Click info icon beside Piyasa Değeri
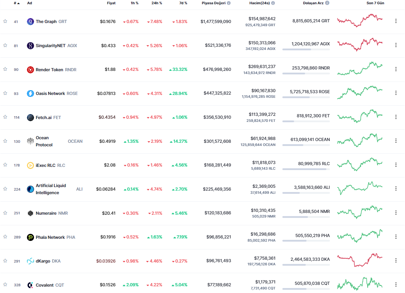Viewport: 405px width, 293px height. click(x=229, y=3)
